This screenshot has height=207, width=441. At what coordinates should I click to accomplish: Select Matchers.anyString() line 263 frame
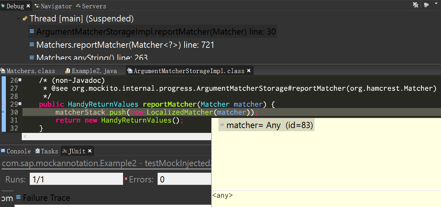[x=92, y=58]
